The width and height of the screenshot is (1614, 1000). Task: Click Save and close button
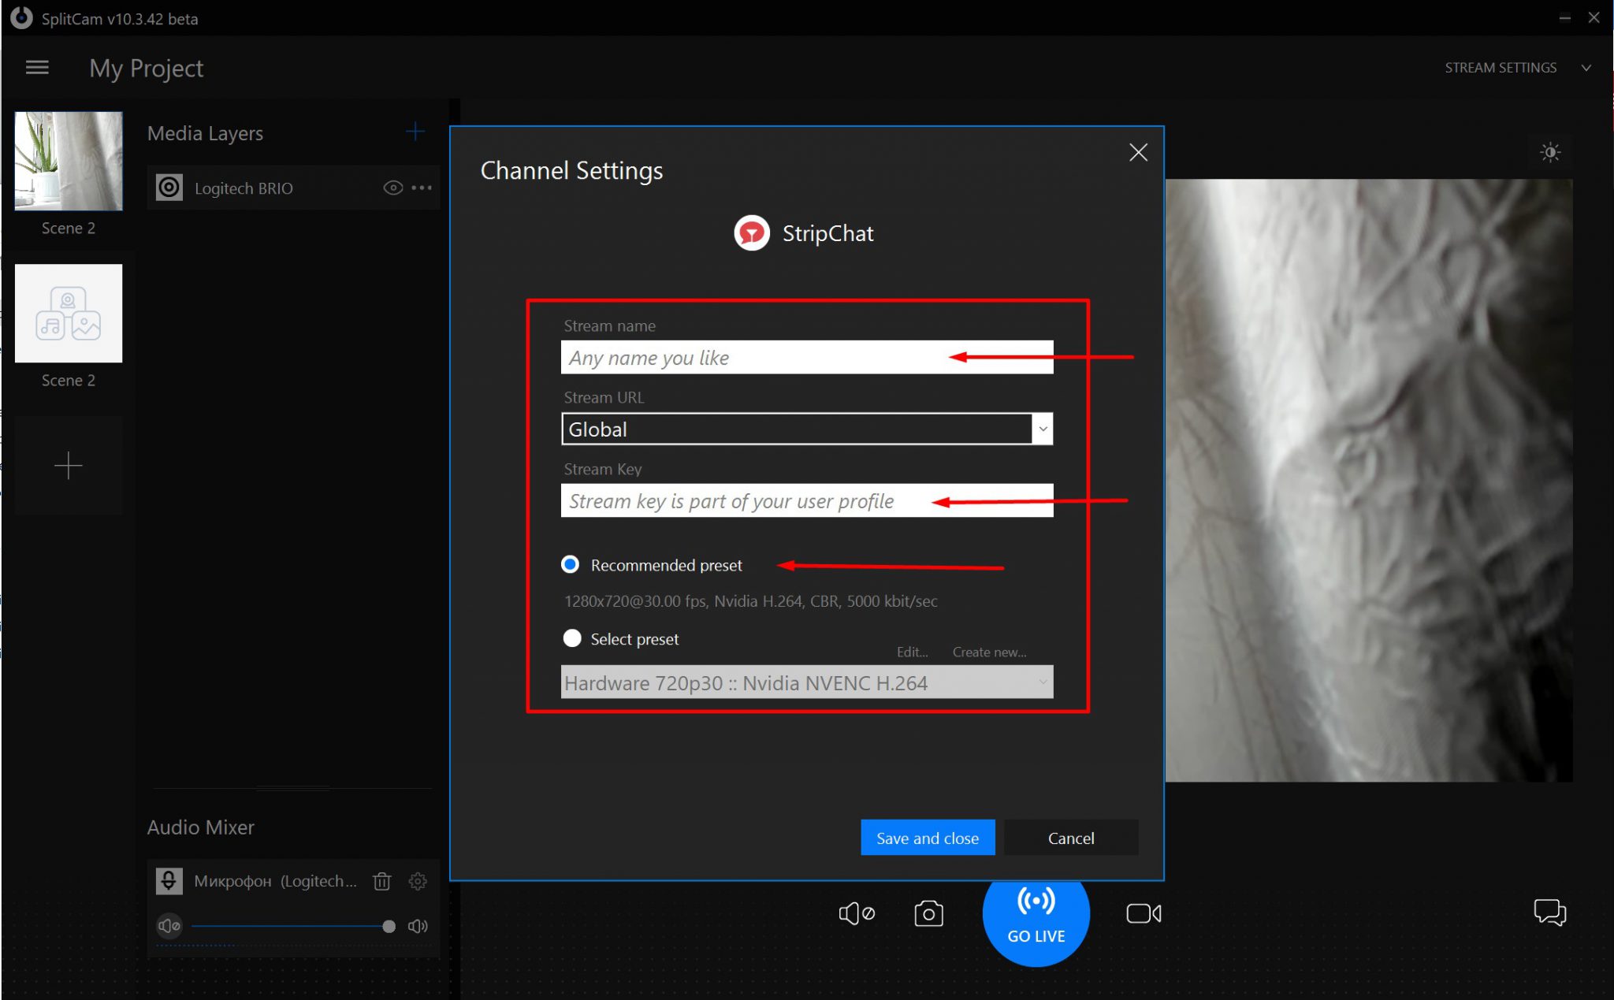pos(928,838)
